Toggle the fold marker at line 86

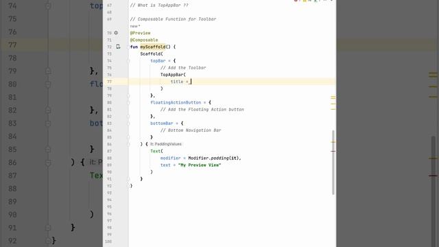click(128, 144)
